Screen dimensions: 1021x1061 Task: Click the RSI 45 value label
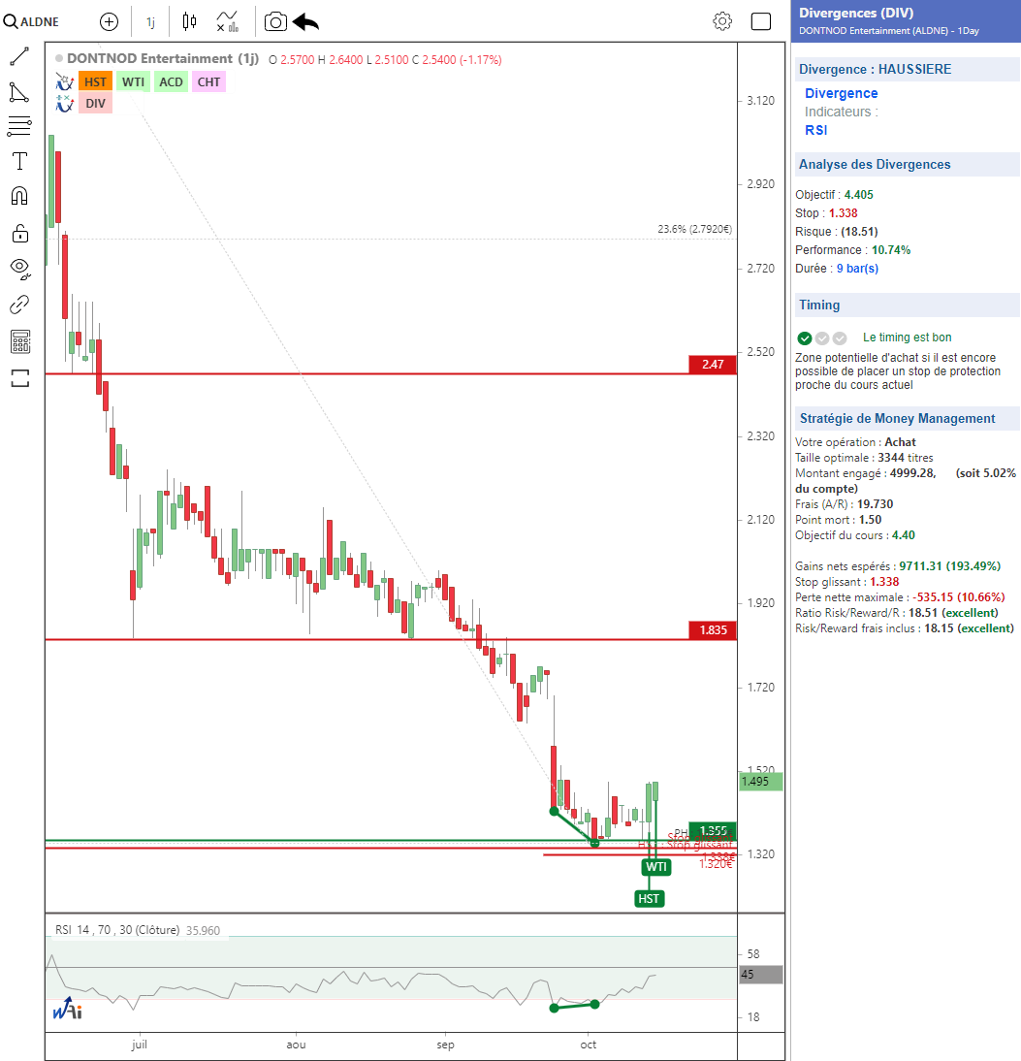tap(761, 975)
